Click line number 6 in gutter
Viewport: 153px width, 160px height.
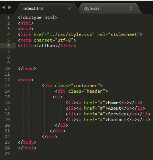click(x=8, y=46)
